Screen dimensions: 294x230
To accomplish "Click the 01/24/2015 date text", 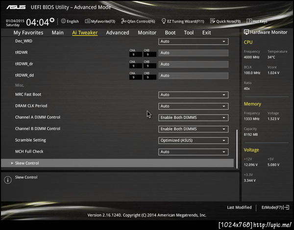I will [15, 21].
